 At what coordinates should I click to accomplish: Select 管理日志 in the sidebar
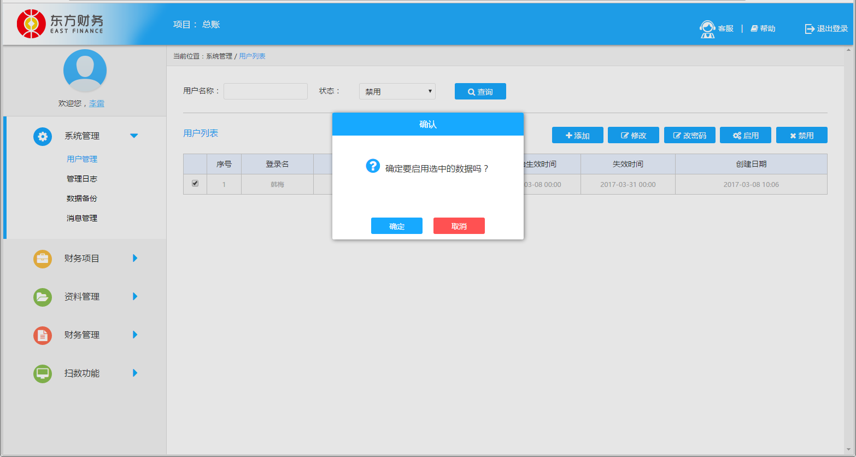[82, 179]
